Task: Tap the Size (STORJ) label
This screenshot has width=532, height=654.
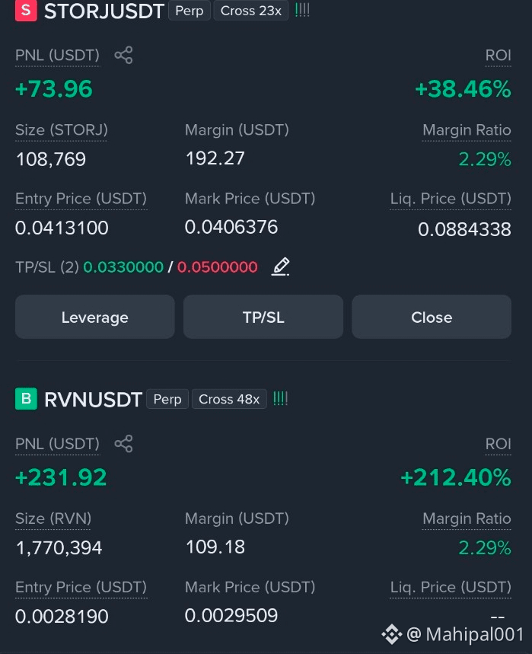Action: pyautogui.click(x=62, y=130)
